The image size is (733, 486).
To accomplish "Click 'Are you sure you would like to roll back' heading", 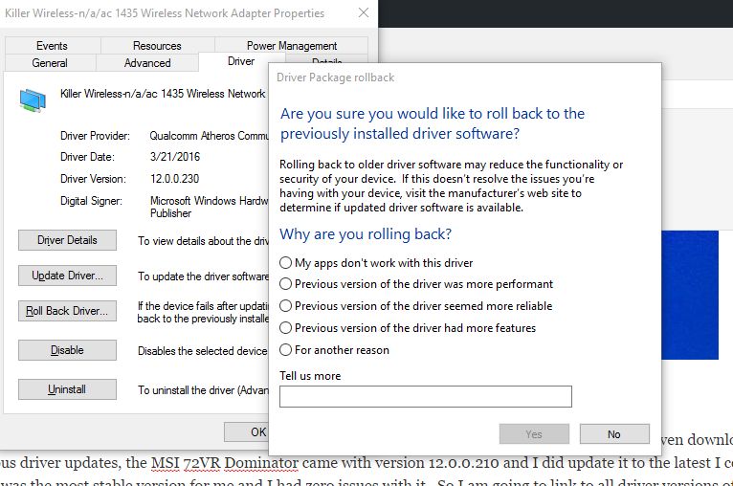I will (x=433, y=123).
